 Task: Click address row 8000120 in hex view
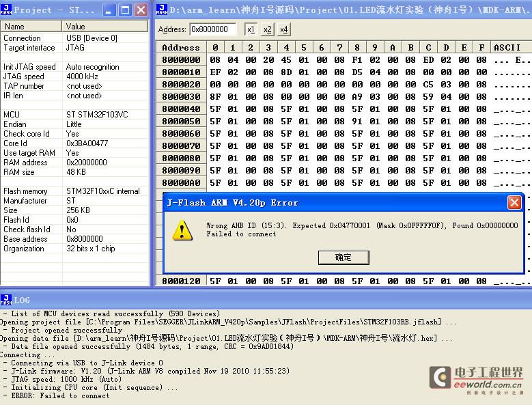tap(181, 281)
